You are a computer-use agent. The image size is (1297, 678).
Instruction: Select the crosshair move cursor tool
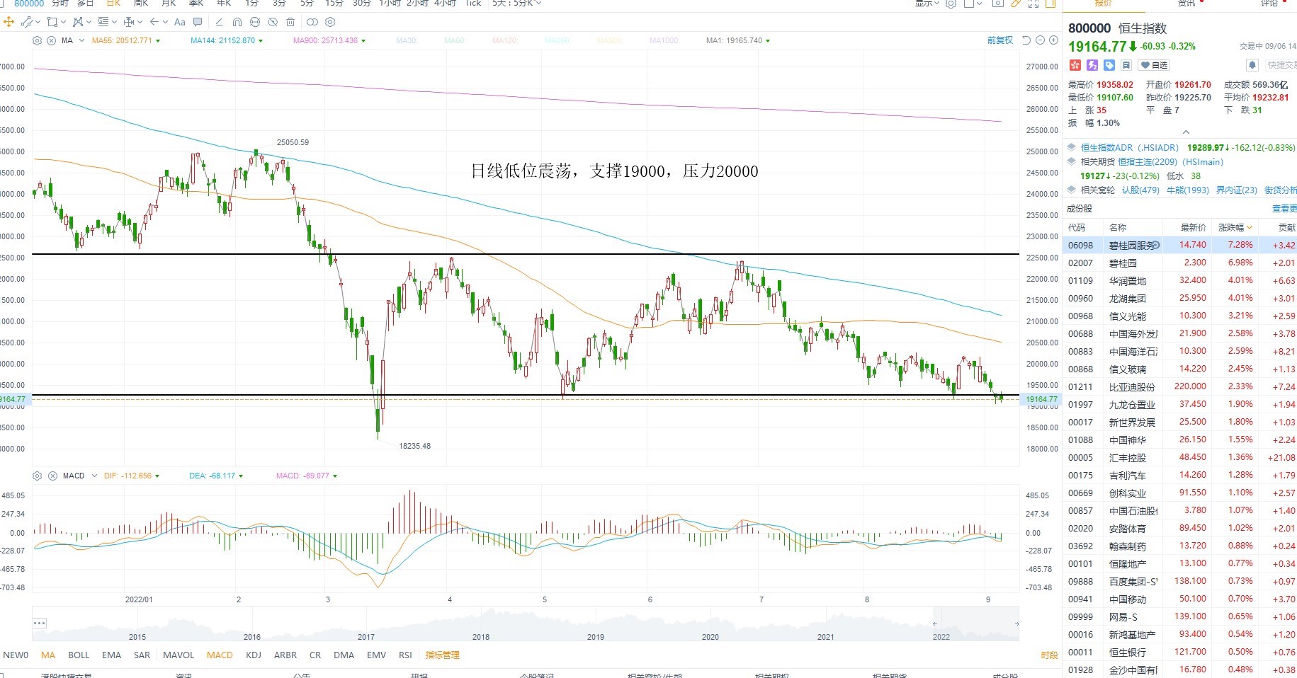pos(9,22)
